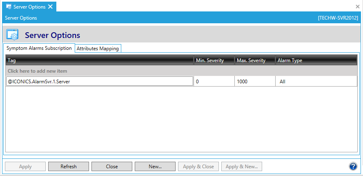Click the New... button
This screenshot has width=363, height=176.
pos(155,167)
